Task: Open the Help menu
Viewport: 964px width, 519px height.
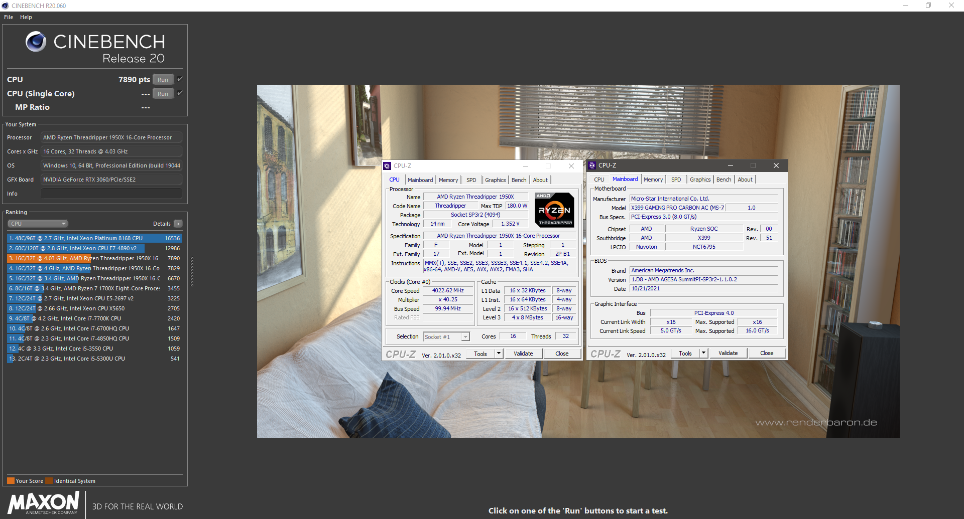Action: (x=26, y=17)
